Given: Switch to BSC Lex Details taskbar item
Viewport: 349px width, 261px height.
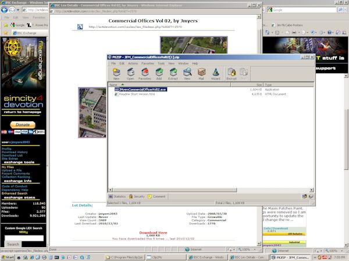Looking at the screenshot, I should (248, 258).
